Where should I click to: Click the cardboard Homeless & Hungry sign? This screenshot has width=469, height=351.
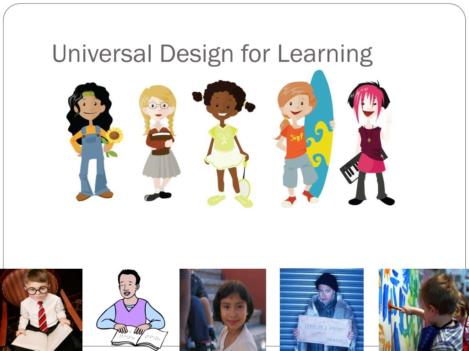tap(325, 331)
